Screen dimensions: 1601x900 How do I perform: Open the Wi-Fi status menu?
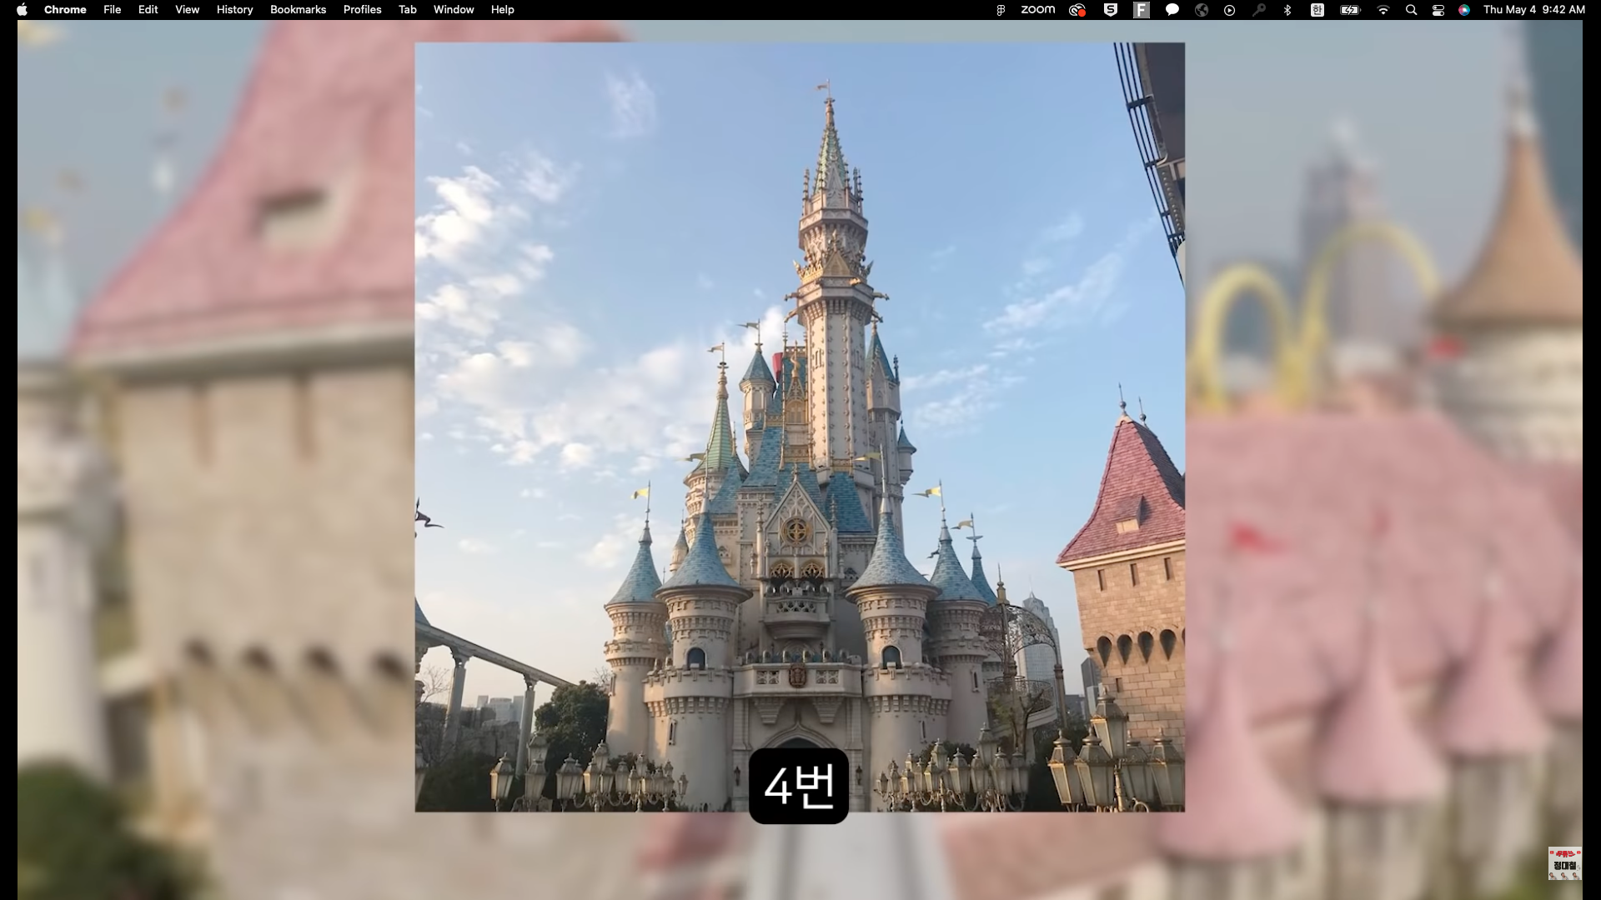(x=1383, y=10)
